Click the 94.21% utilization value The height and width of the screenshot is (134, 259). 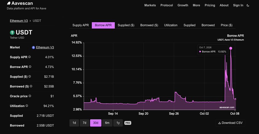click(x=49, y=106)
